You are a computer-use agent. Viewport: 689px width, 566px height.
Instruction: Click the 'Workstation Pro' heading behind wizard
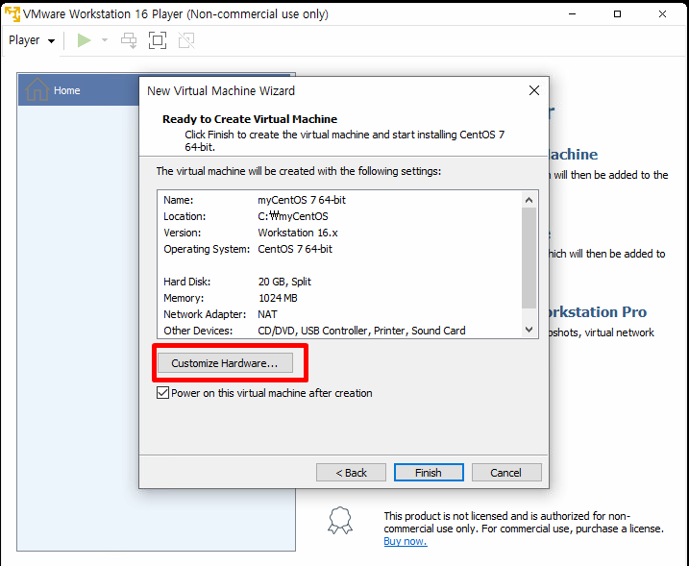598,311
